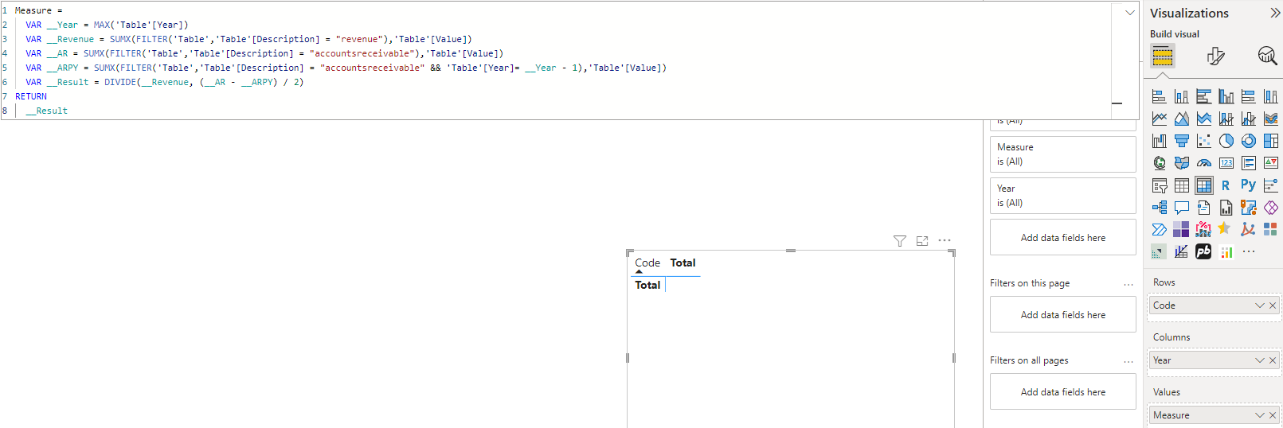The width and height of the screenshot is (1283, 428).
Task: Insert a ribbon chart visual
Action: click(x=1271, y=119)
